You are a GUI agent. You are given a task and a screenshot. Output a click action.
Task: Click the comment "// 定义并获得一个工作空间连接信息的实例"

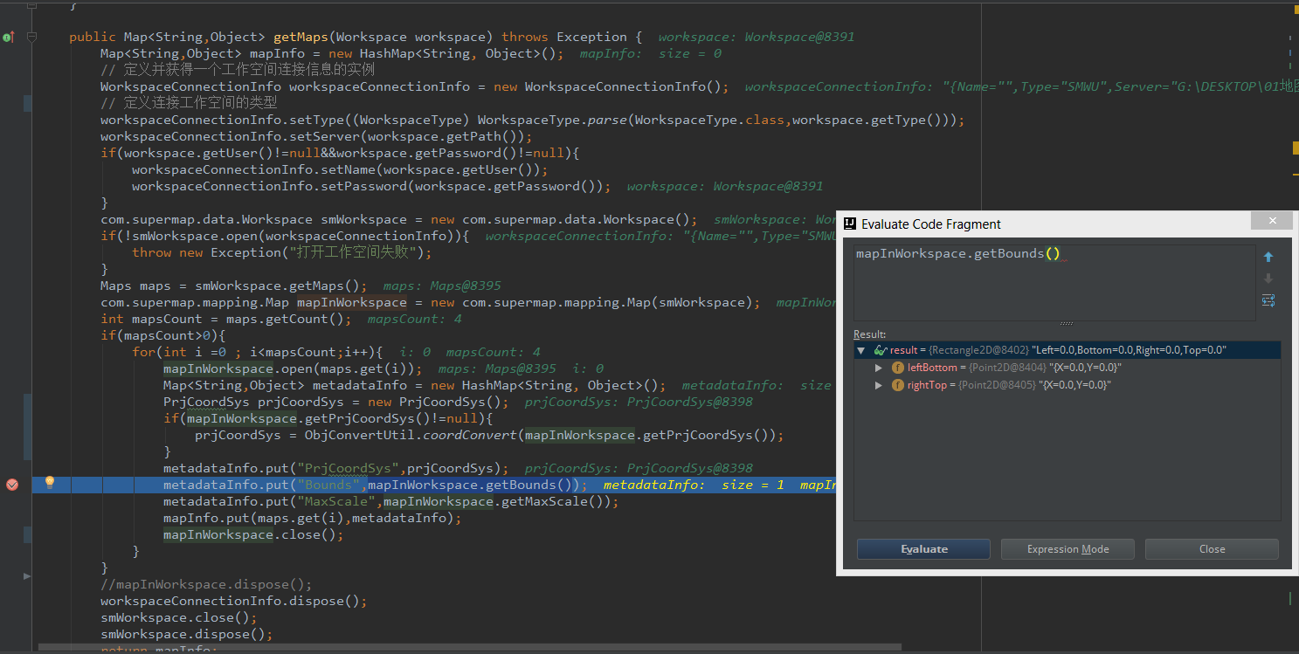(x=238, y=70)
